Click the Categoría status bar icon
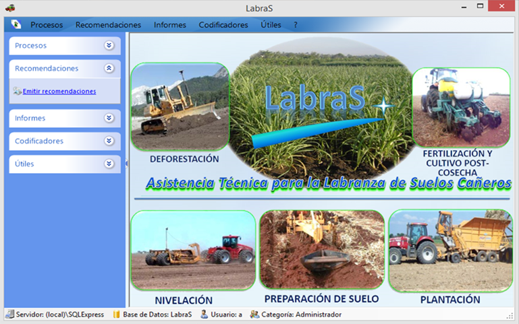Screen dimensions: 519x324 click(254, 315)
